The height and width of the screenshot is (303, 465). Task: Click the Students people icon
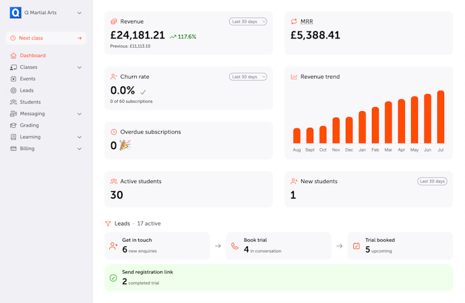13,102
